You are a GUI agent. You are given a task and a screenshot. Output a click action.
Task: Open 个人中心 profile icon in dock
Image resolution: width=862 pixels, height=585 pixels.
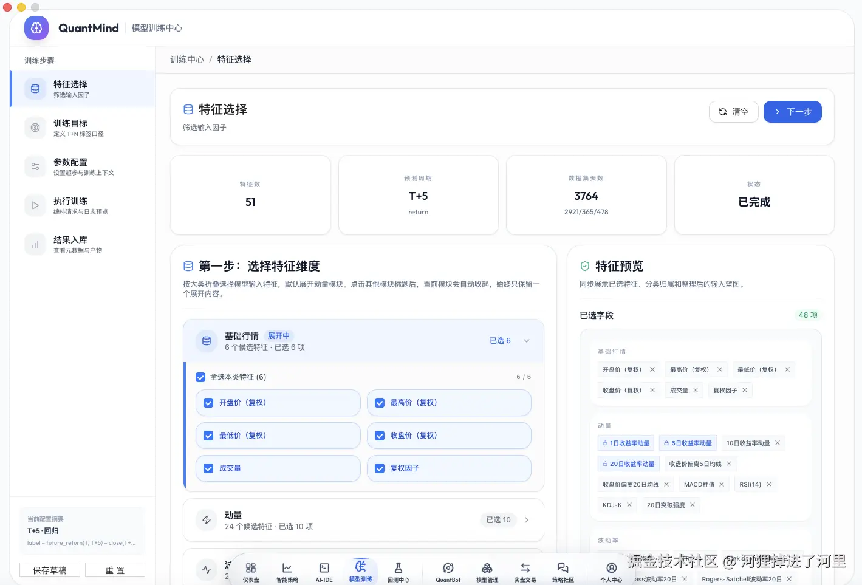(x=612, y=568)
